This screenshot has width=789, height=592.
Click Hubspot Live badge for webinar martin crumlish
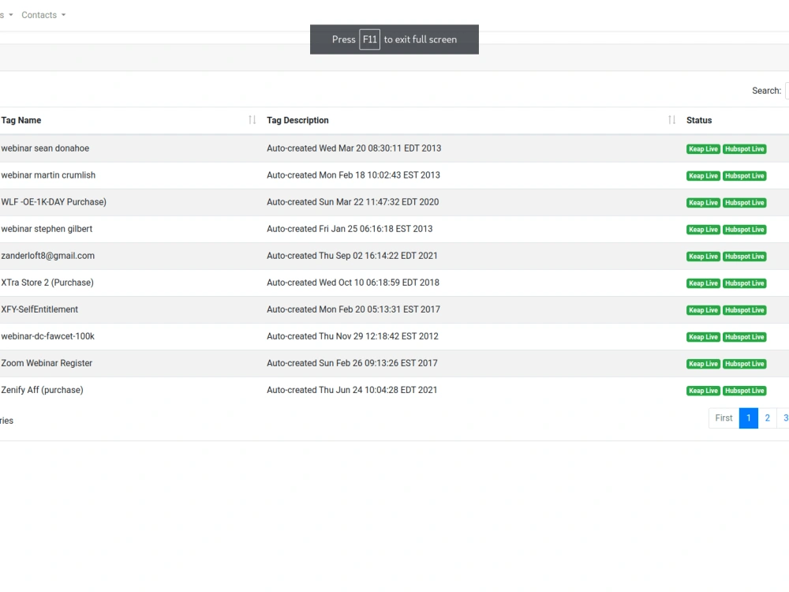(744, 176)
